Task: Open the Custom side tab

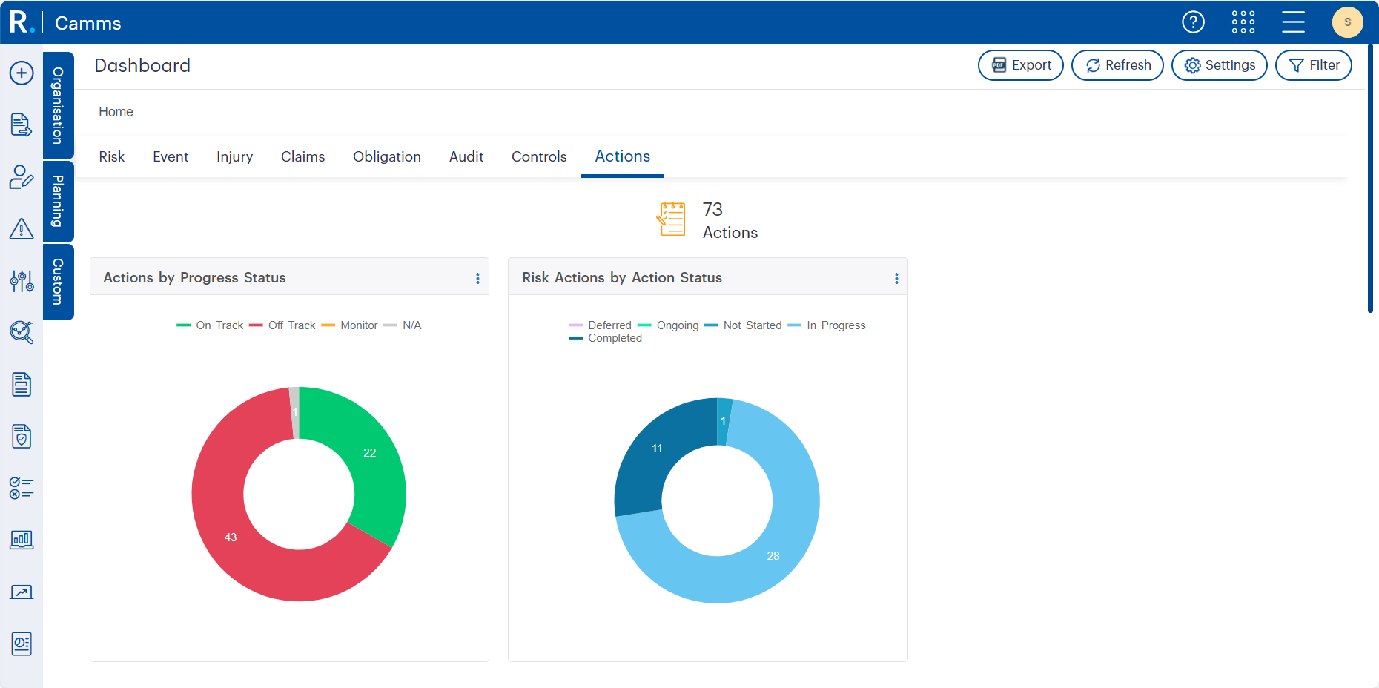Action: (58, 282)
